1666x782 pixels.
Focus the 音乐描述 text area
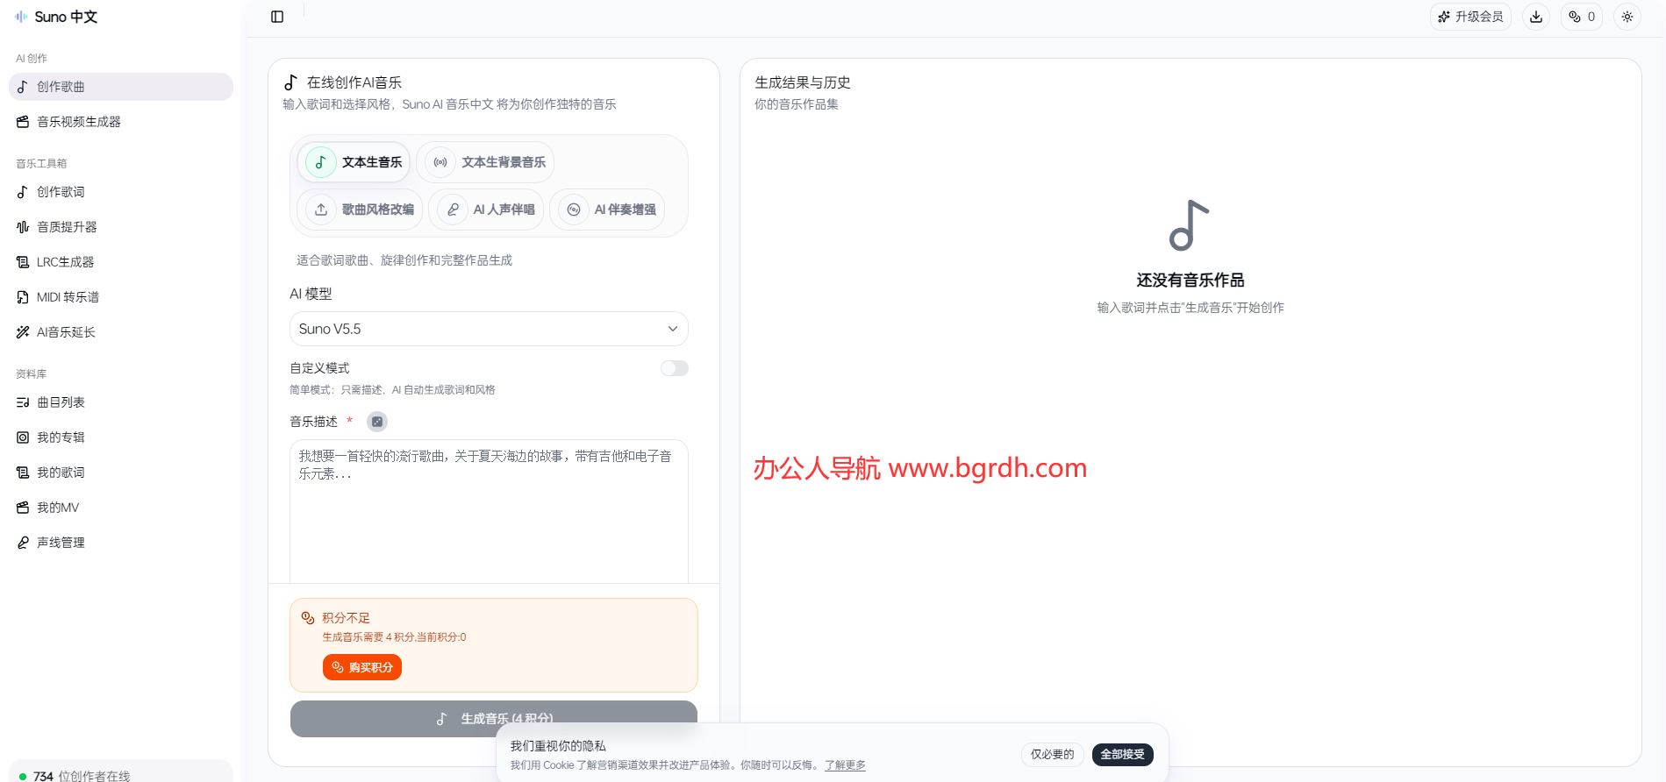[x=489, y=511]
